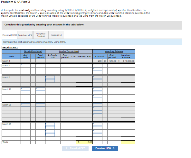Click March 18 purchase cost per unit field

(40, 89)
